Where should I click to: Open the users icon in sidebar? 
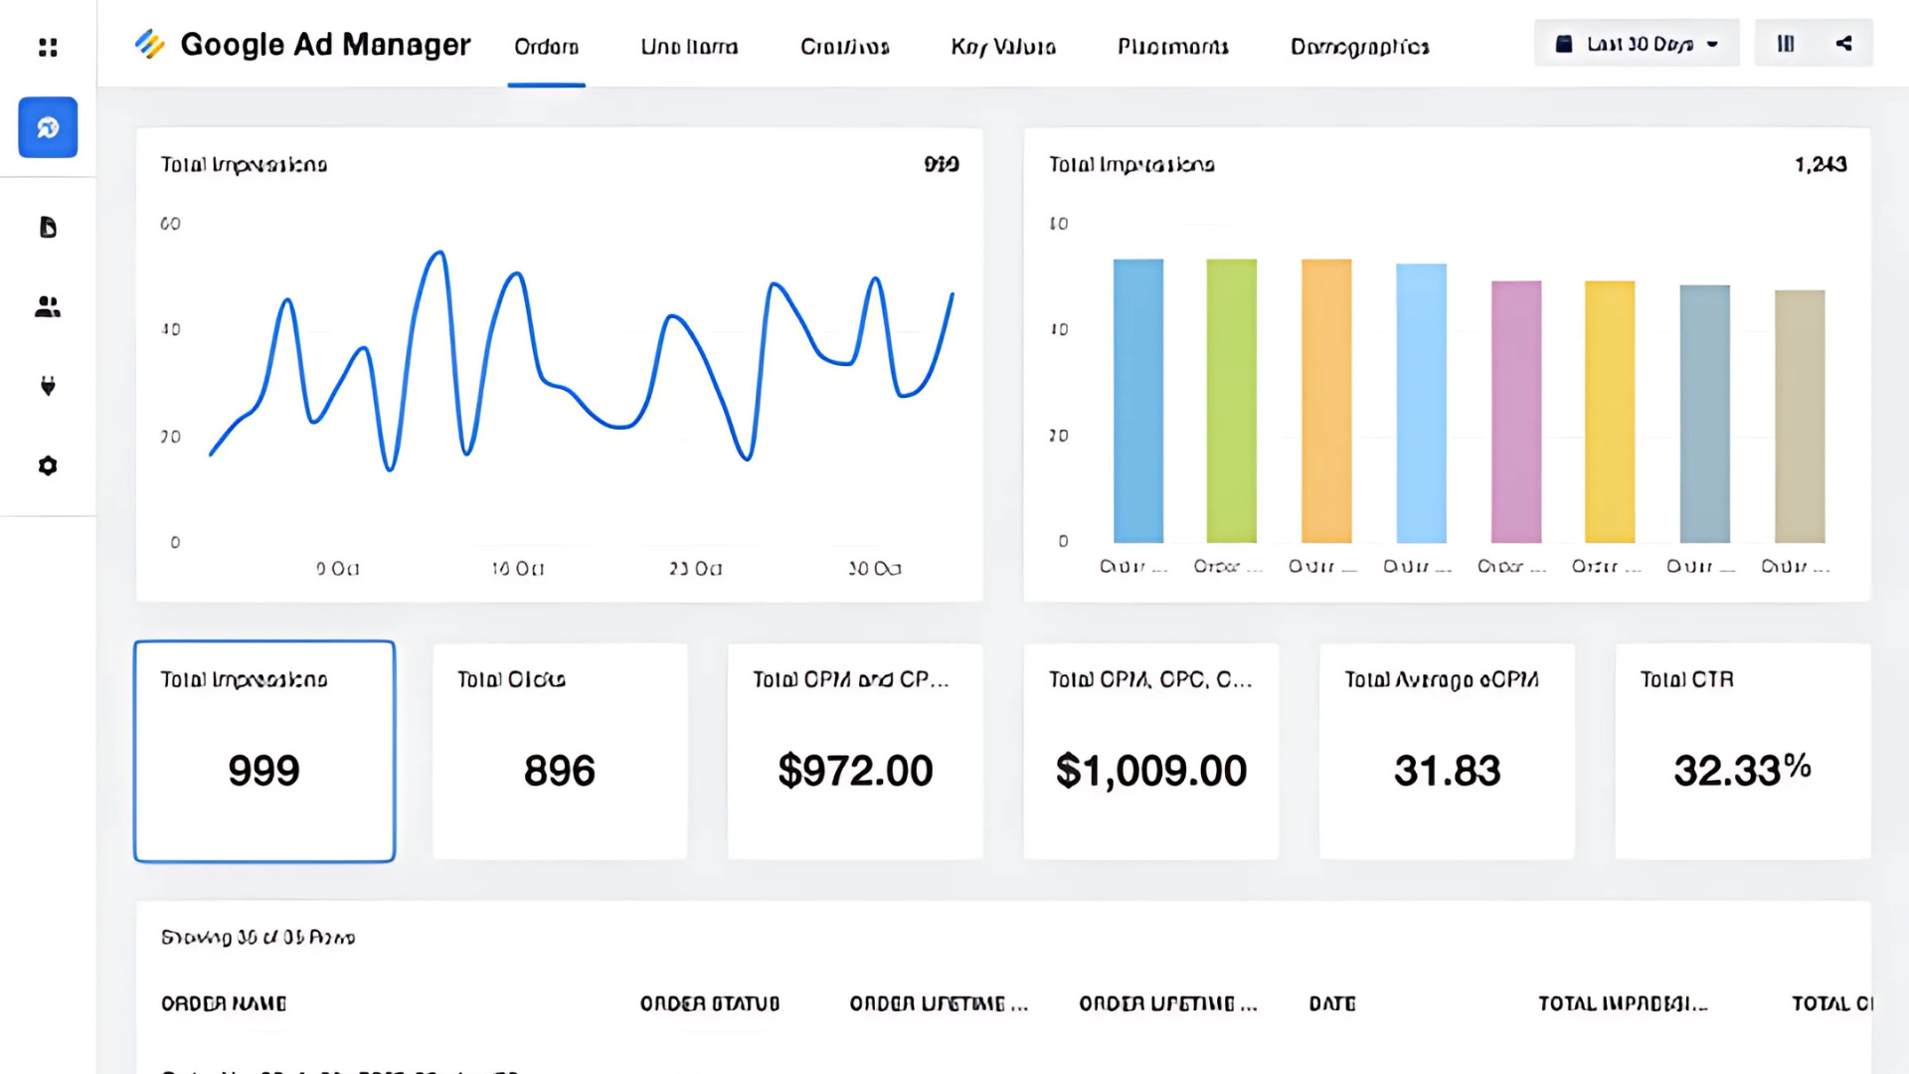point(48,307)
